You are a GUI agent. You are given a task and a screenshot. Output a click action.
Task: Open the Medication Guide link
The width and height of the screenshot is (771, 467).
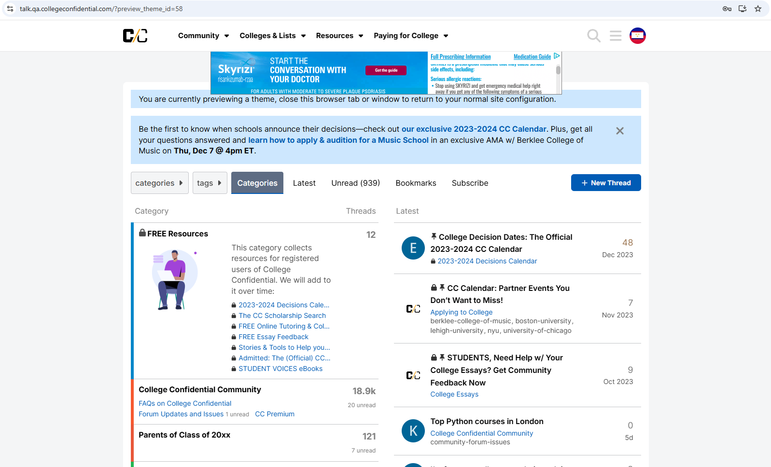(532, 56)
